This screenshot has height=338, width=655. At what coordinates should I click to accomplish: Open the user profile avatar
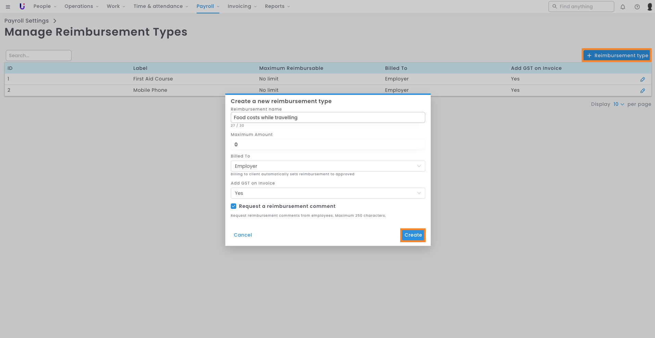pos(649,7)
